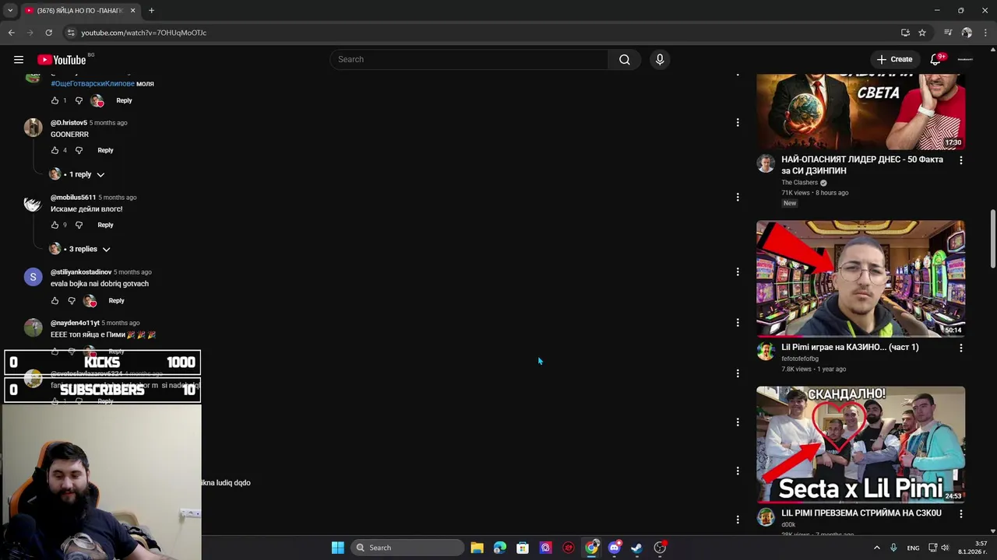Open more options for Си Дзинпин video
The image size is (997, 560).
[x=960, y=160]
